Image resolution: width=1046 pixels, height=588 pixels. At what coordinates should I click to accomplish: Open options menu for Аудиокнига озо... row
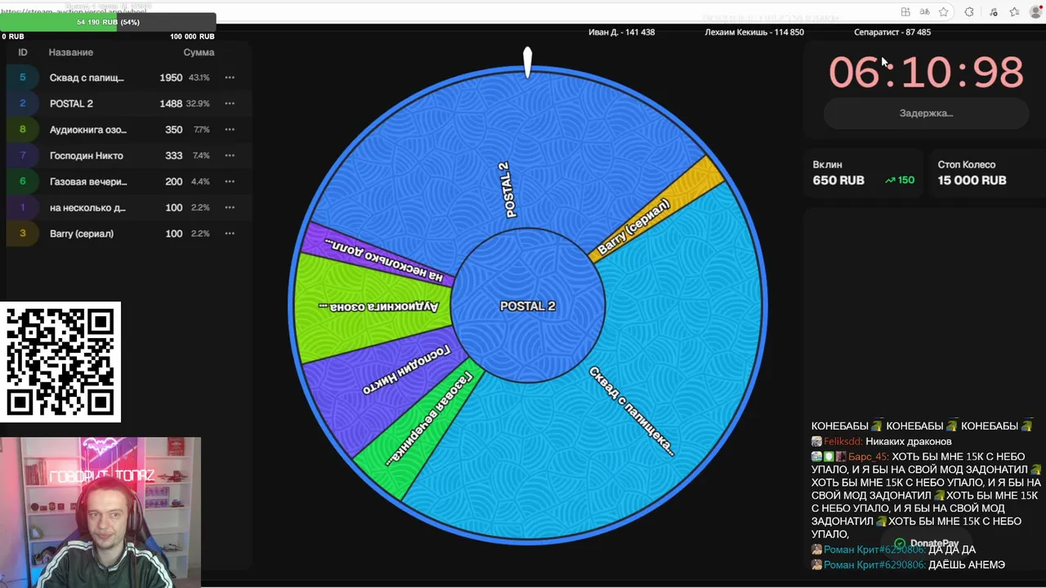(230, 130)
